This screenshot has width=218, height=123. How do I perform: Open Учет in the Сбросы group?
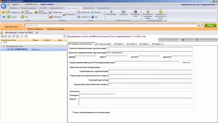(95, 17)
